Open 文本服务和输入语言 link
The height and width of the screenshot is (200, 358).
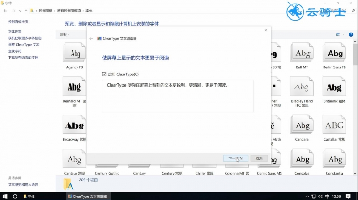23,184
